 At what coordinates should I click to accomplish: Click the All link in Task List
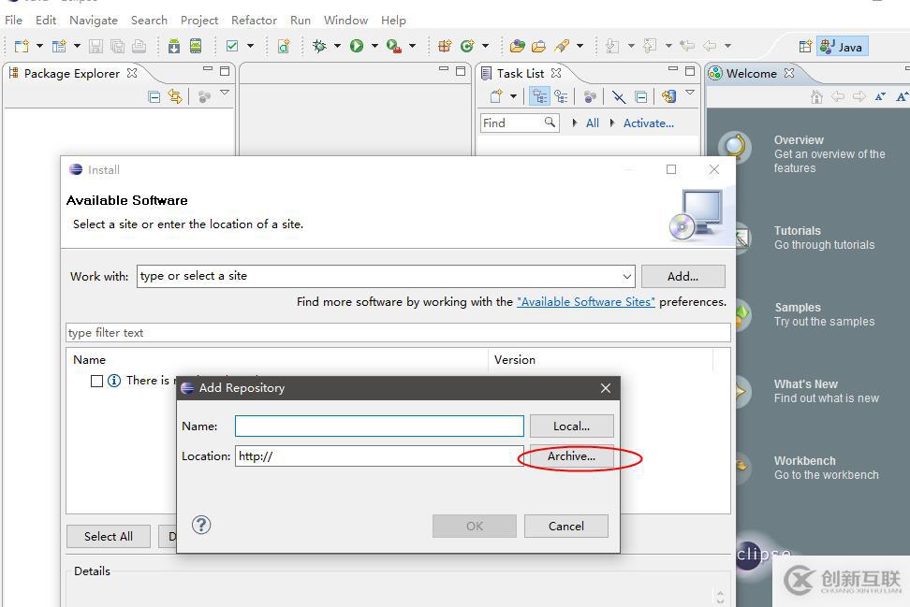[592, 123]
